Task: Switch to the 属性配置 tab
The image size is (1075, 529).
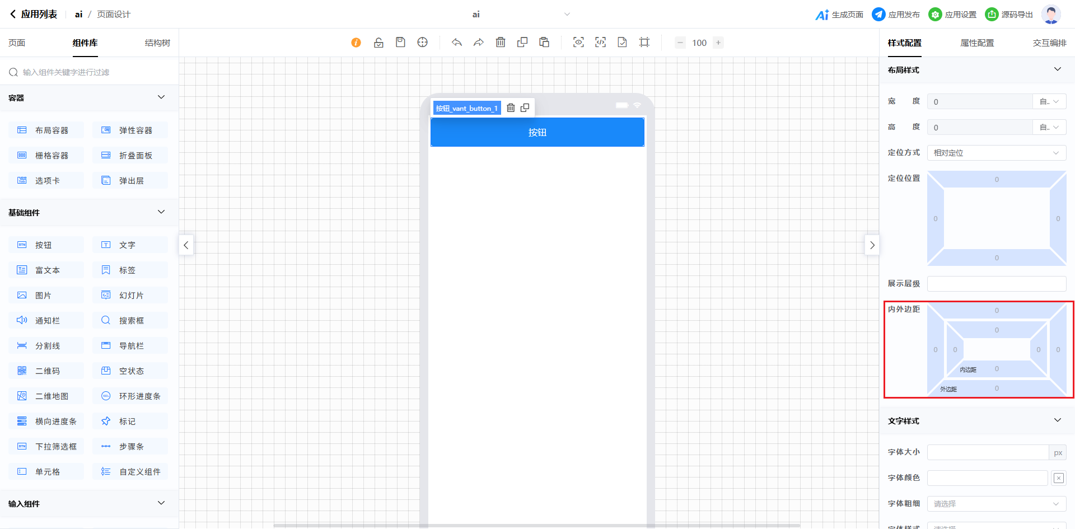Action: tap(977, 43)
